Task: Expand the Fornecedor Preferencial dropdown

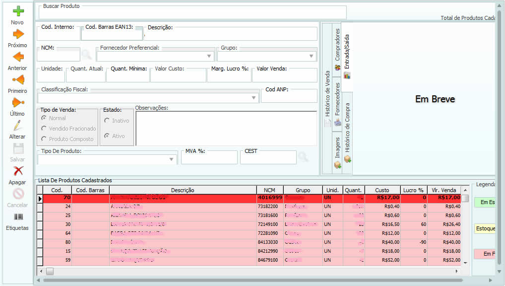Action: coord(209,56)
